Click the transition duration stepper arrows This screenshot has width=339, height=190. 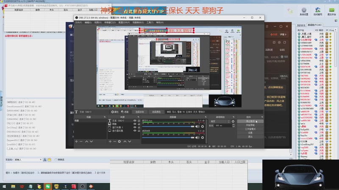click(x=233, y=125)
